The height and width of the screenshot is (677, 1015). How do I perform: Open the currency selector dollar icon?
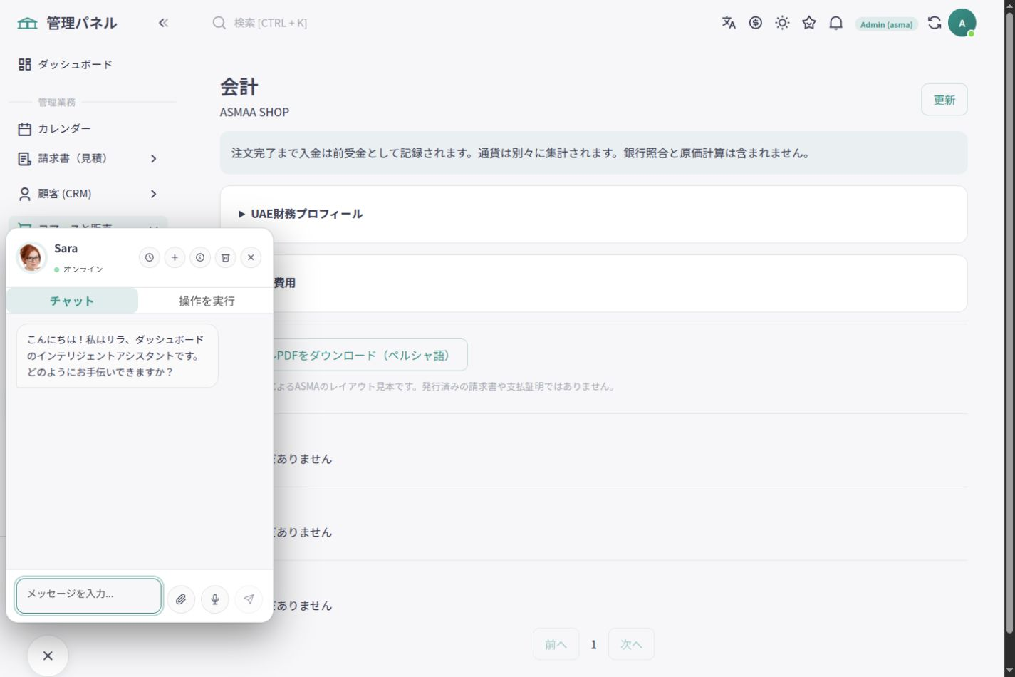pos(756,23)
